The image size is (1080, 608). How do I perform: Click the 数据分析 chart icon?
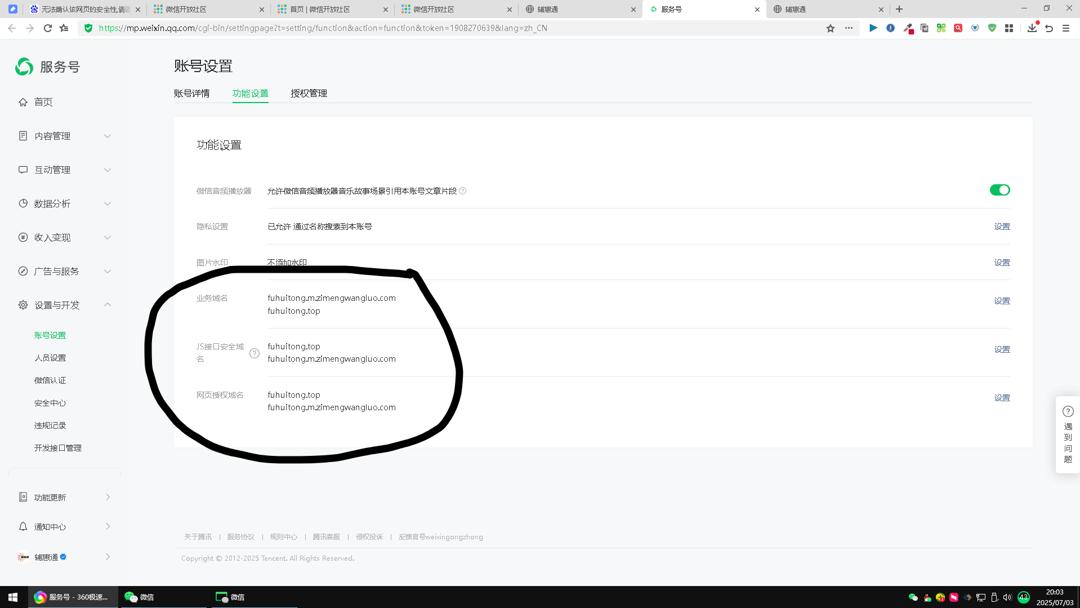[23, 203]
